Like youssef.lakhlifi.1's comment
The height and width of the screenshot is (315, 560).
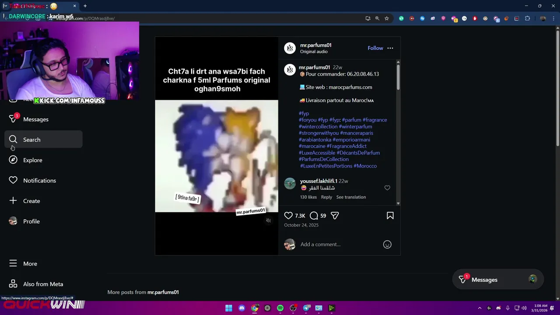tap(387, 188)
